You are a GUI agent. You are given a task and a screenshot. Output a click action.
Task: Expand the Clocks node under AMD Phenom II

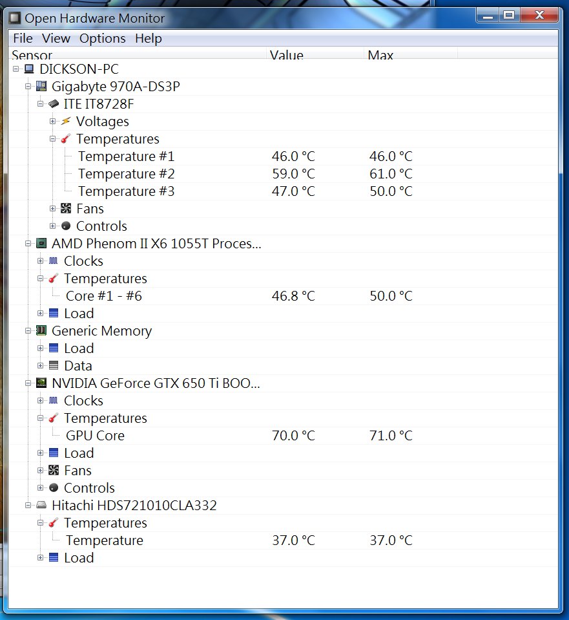pos(40,261)
